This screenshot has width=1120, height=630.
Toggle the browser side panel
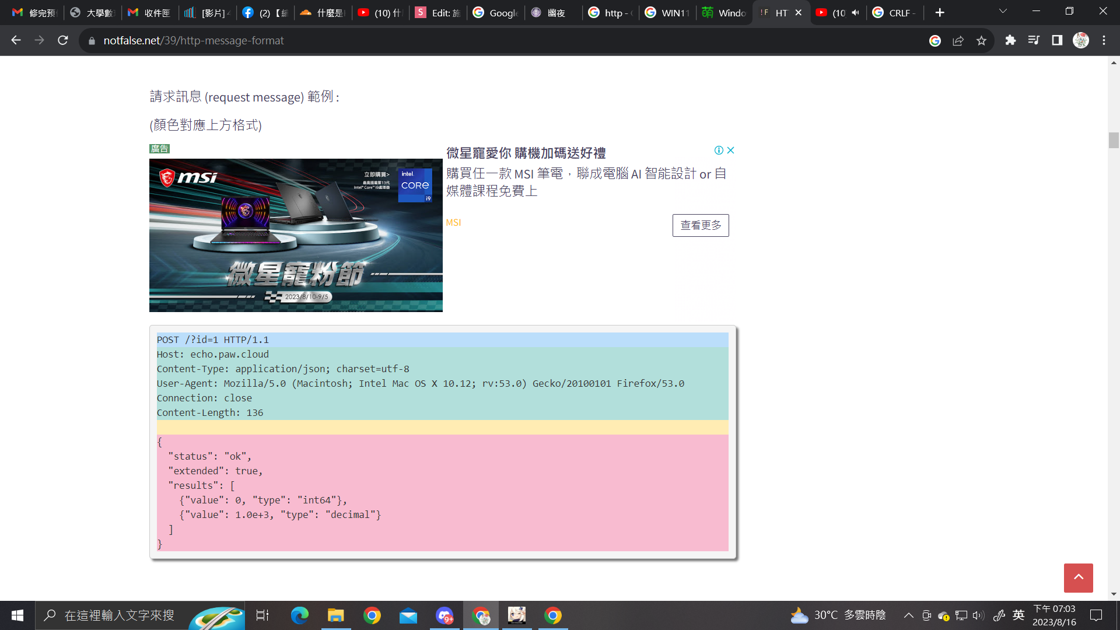tap(1057, 40)
